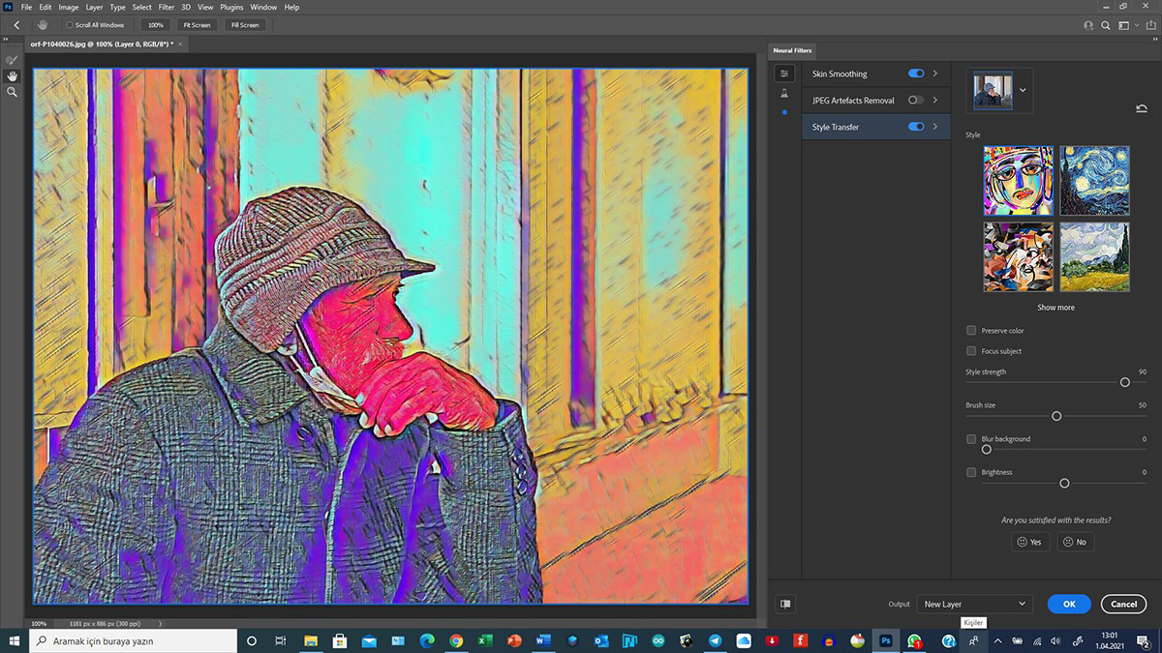Open the beta filters flask icon

click(x=784, y=94)
